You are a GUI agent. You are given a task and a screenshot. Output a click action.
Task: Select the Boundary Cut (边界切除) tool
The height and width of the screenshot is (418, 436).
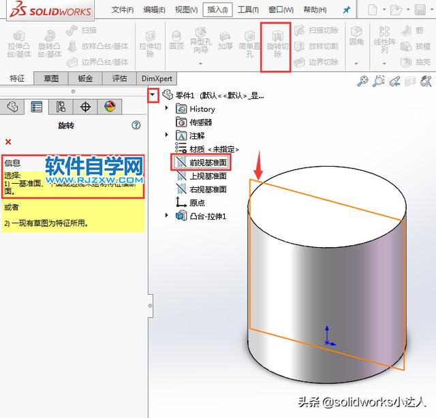316,62
